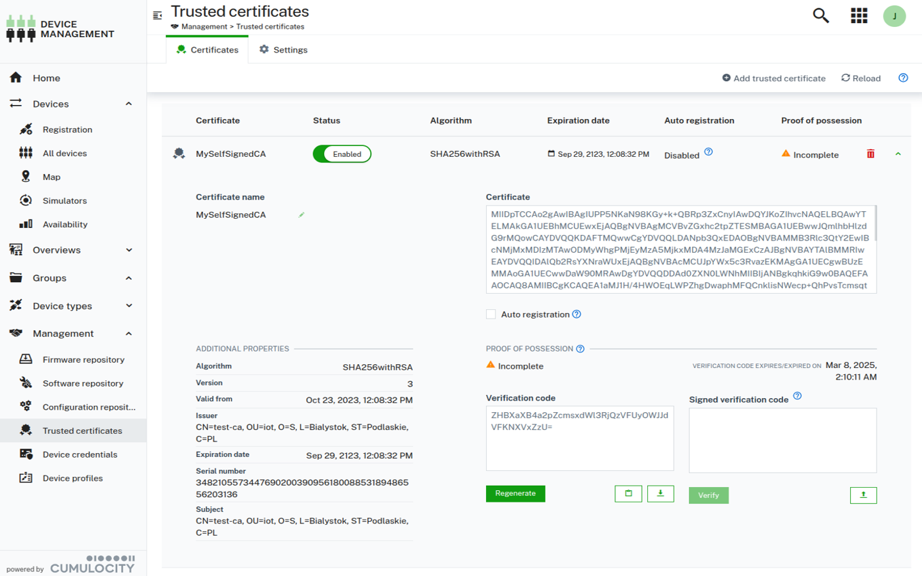Collapse the MySelfSignedCA certificate row details
Image resolution: width=922 pixels, height=576 pixels.
point(899,154)
